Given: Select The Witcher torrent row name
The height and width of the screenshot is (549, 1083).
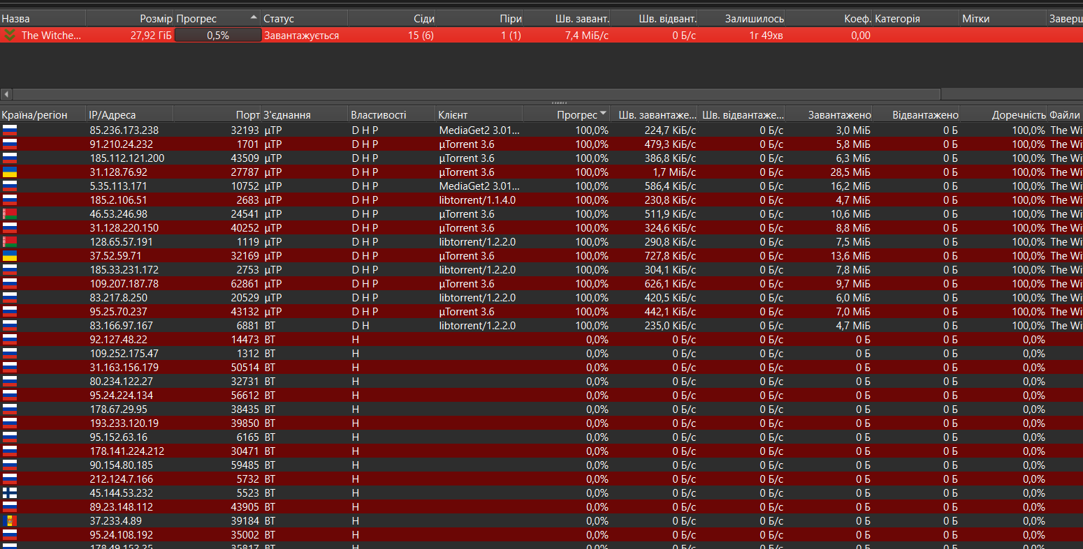Looking at the screenshot, I should click(x=51, y=35).
